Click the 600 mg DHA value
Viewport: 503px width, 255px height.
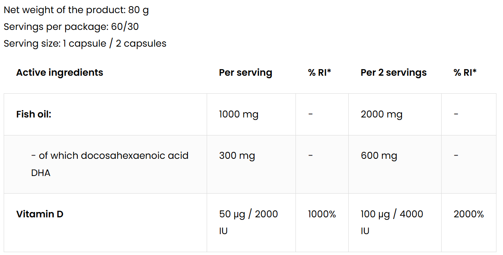(x=379, y=156)
